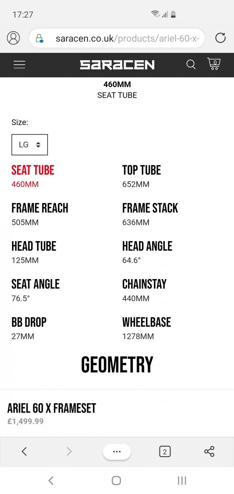The height and width of the screenshot is (494, 234).
Task: Tap the search magnifier icon
Action: coord(191,65)
